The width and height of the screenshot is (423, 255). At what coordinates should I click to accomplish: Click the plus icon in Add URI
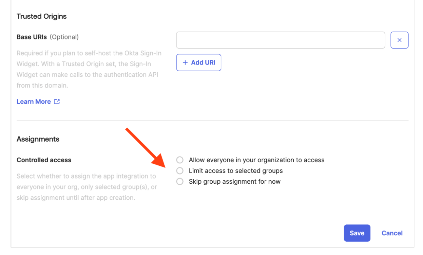click(185, 62)
